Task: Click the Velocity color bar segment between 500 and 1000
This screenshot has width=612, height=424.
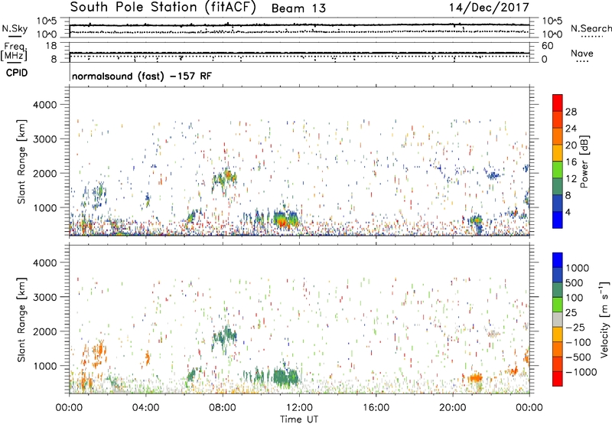Action: coord(558,275)
